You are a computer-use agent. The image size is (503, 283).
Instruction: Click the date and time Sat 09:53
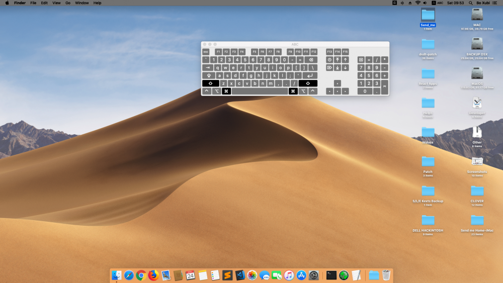tap(456, 3)
